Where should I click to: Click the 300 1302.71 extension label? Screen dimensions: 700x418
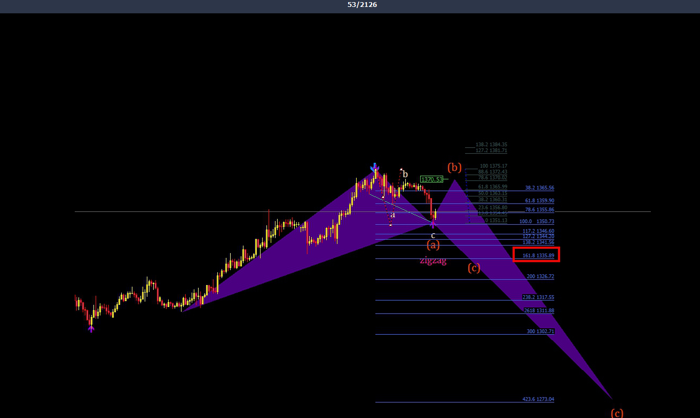(540, 332)
